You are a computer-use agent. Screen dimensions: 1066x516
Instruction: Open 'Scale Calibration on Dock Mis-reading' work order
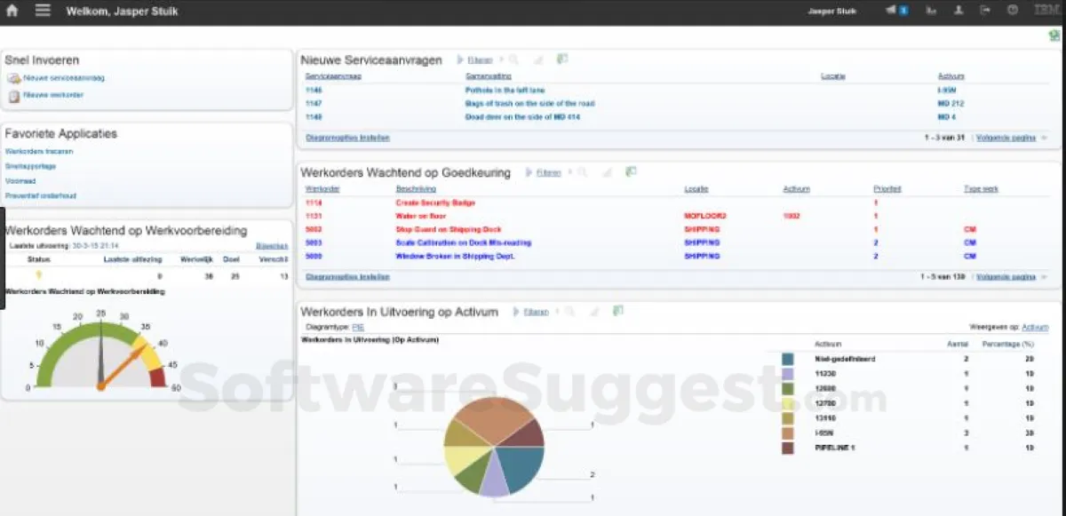[463, 242]
